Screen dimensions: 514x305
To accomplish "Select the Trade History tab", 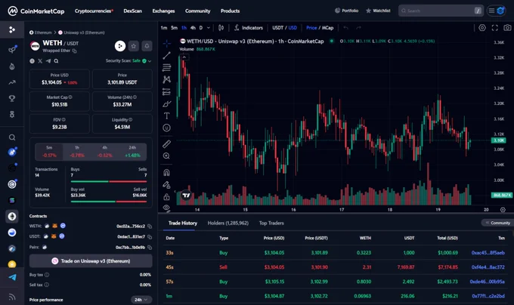I will pyautogui.click(x=183, y=223).
